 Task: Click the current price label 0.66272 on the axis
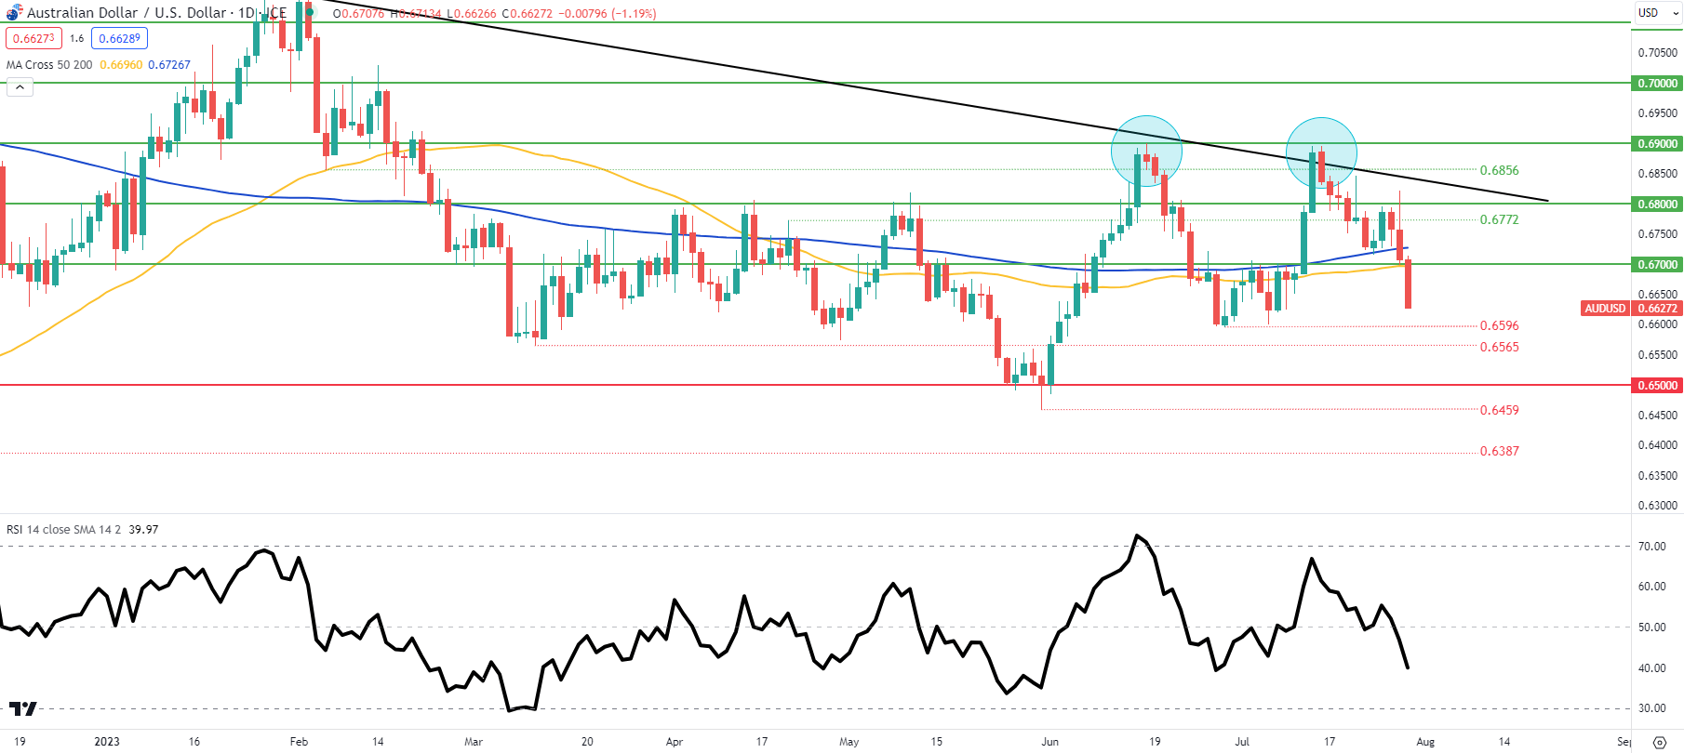1657,309
